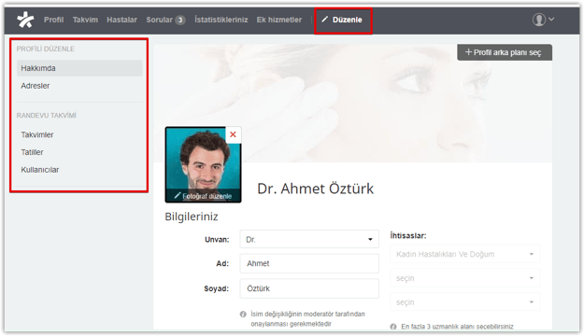Viewport: 584px width, 336px height.
Task: Click the site logo in the navbar
Action: [25, 20]
